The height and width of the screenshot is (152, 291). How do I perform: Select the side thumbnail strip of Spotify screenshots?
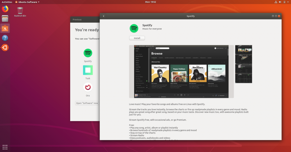pos(244,64)
